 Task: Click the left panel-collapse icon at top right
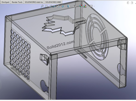point(128,3)
